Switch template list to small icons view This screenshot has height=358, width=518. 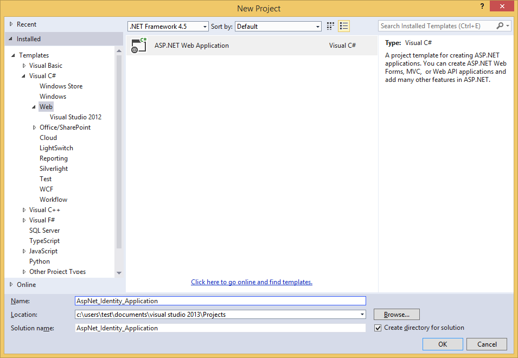point(344,25)
